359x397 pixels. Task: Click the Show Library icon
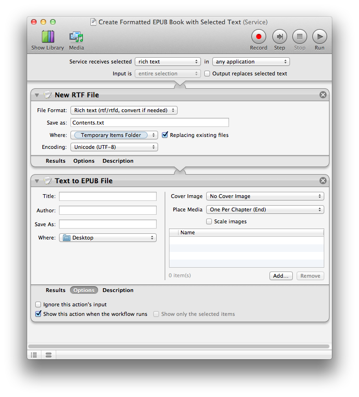click(48, 36)
